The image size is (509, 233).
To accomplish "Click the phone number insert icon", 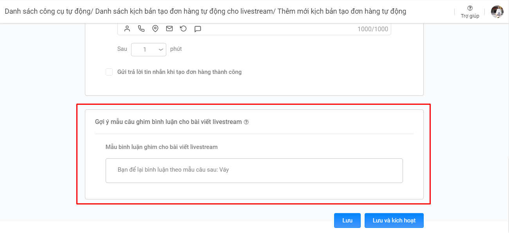I will coord(141,28).
